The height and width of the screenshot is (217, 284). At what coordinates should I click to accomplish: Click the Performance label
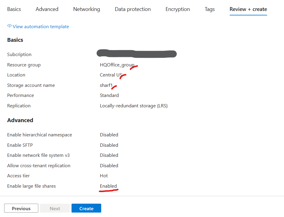pos(20,95)
